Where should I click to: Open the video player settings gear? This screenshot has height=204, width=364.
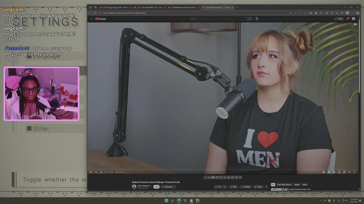pyautogui.click(x=334, y=172)
